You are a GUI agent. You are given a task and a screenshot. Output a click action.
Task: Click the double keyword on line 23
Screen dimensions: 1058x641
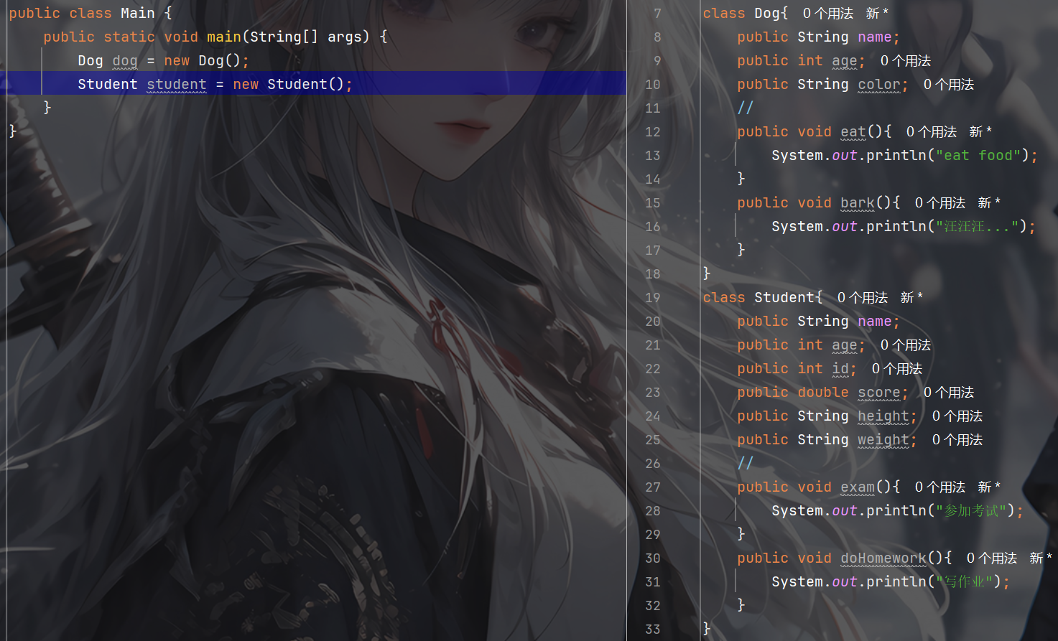823,392
